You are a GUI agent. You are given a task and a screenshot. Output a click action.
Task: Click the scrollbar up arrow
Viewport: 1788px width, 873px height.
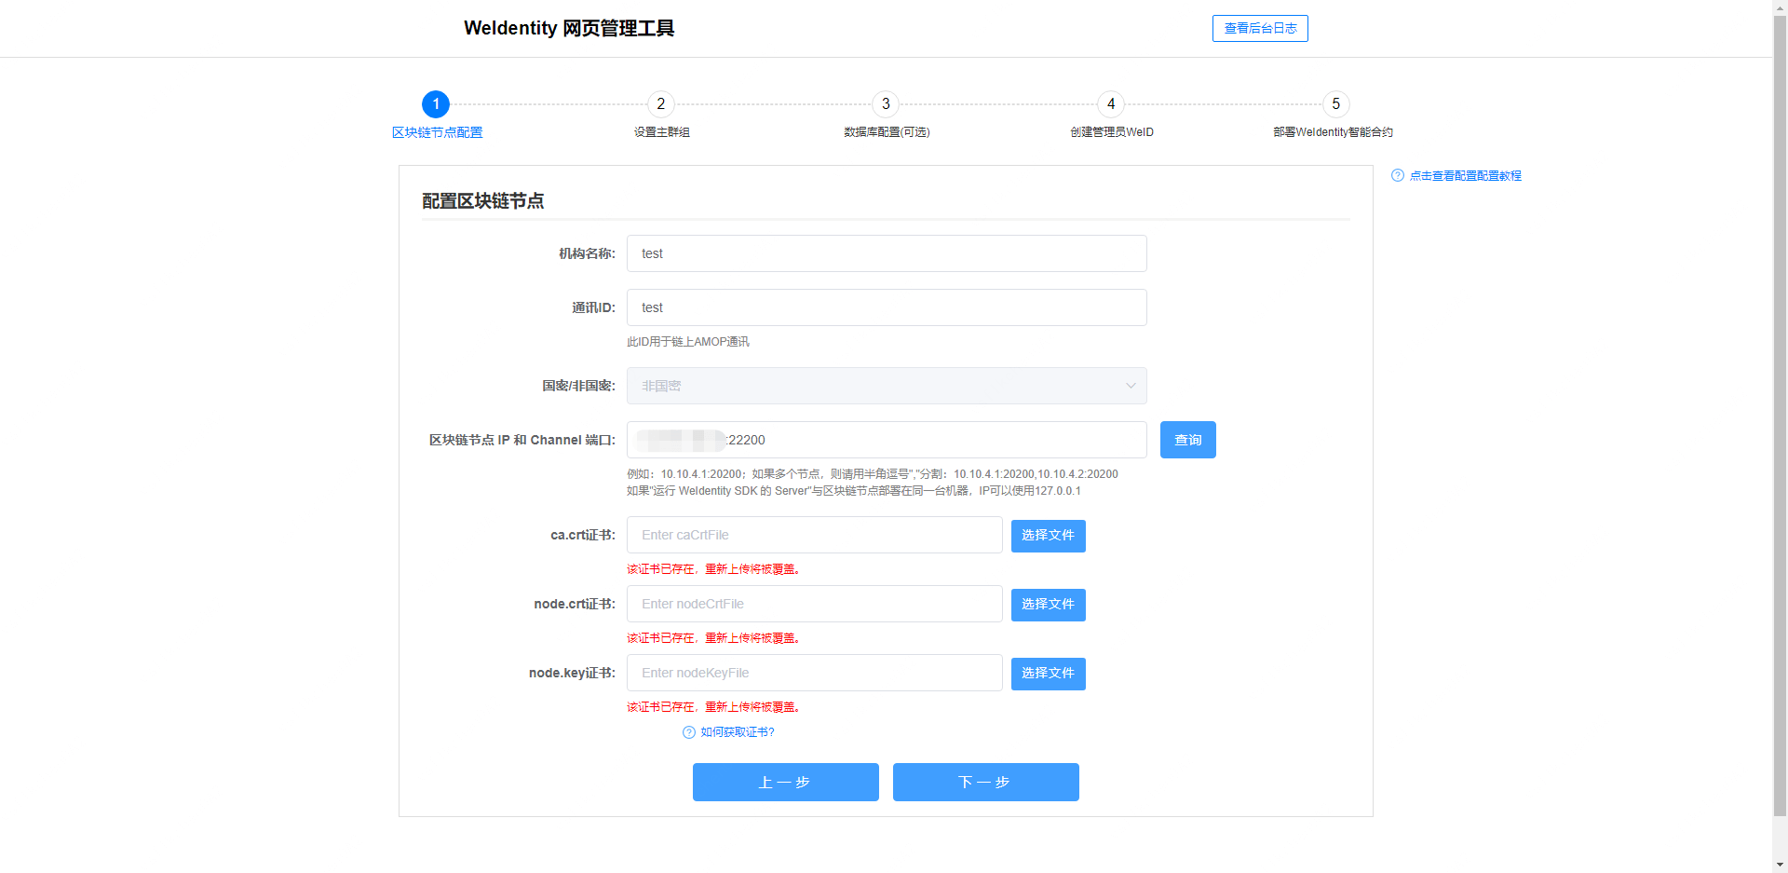point(1781,7)
